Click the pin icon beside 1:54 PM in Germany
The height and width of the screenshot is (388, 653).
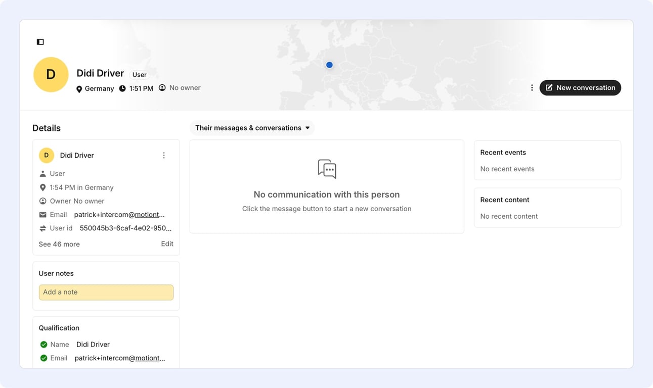(x=42, y=187)
